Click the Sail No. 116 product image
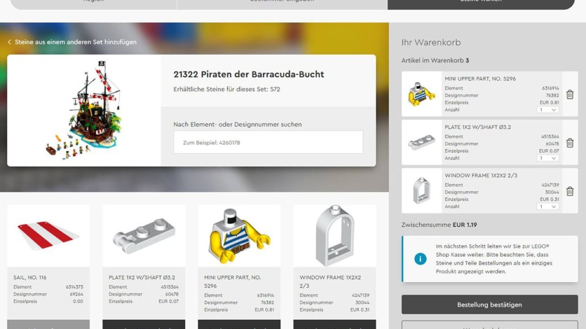Image resolution: width=586 pixels, height=329 pixels. point(48,236)
